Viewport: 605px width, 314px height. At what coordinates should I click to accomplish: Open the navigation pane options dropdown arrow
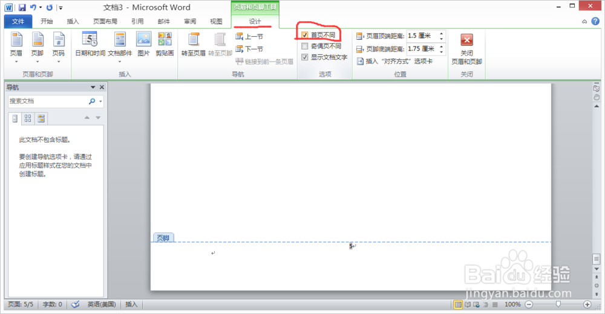[x=93, y=88]
